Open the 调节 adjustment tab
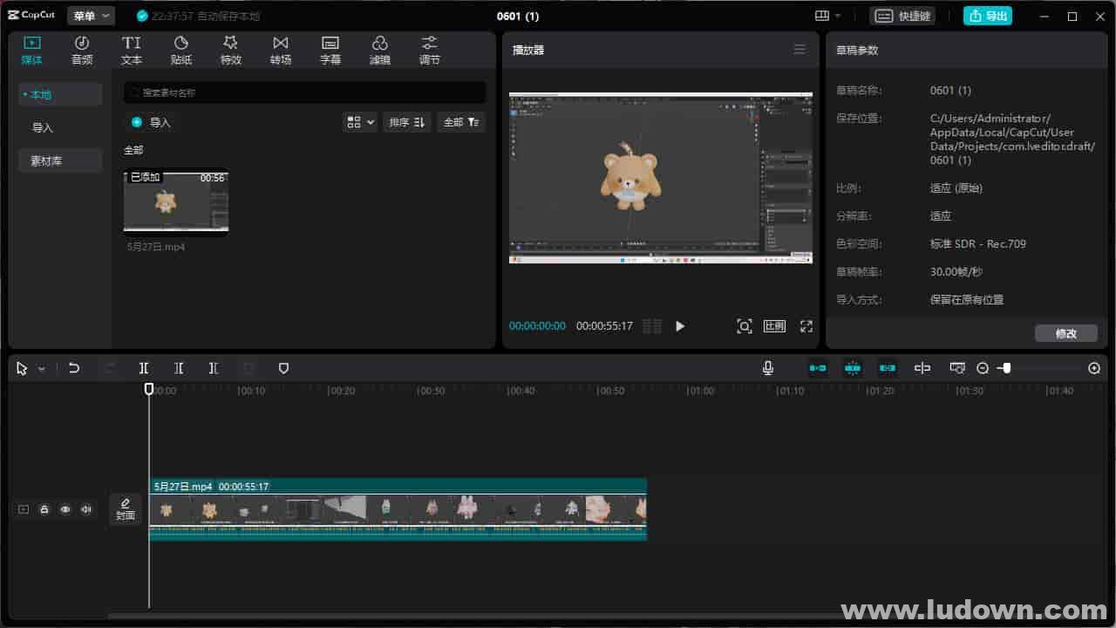Image resolution: width=1116 pixels, height=628 pixels. [x=430, y=50]
